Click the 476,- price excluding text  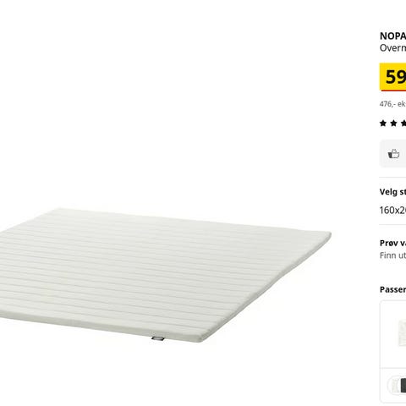(392, 104)
